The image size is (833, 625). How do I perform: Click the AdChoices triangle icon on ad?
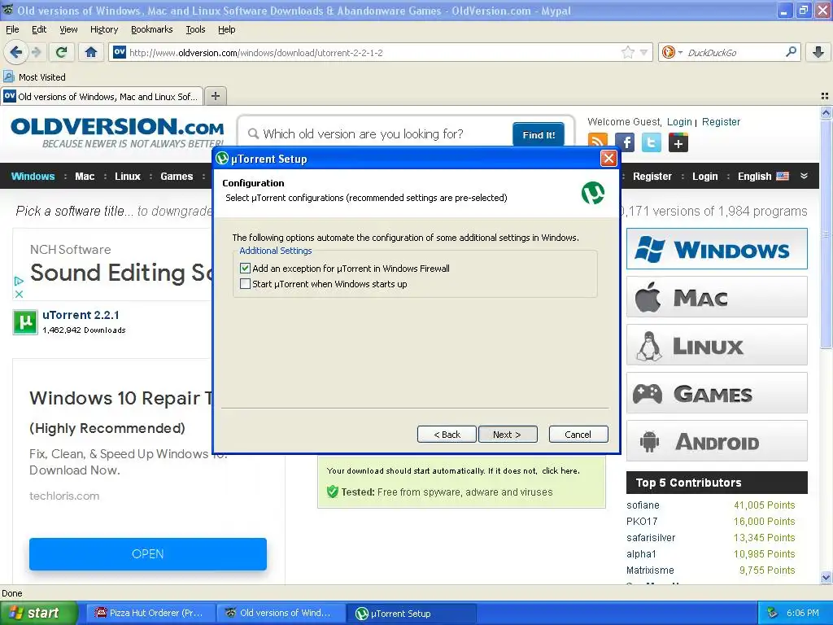19,281
